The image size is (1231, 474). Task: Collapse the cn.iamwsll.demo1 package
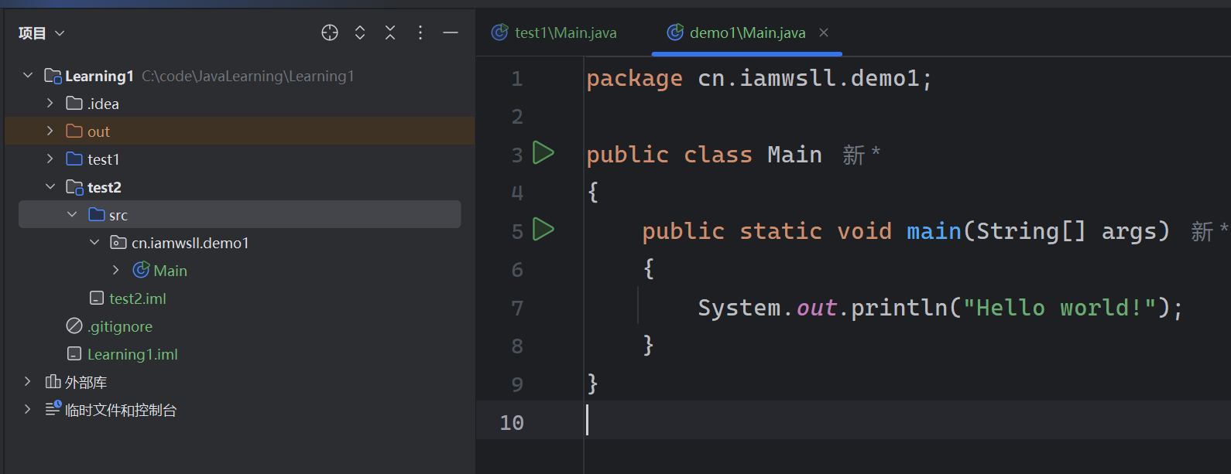(94, 243)
